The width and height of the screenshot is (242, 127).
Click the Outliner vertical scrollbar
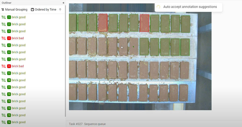tap(65, 61)
